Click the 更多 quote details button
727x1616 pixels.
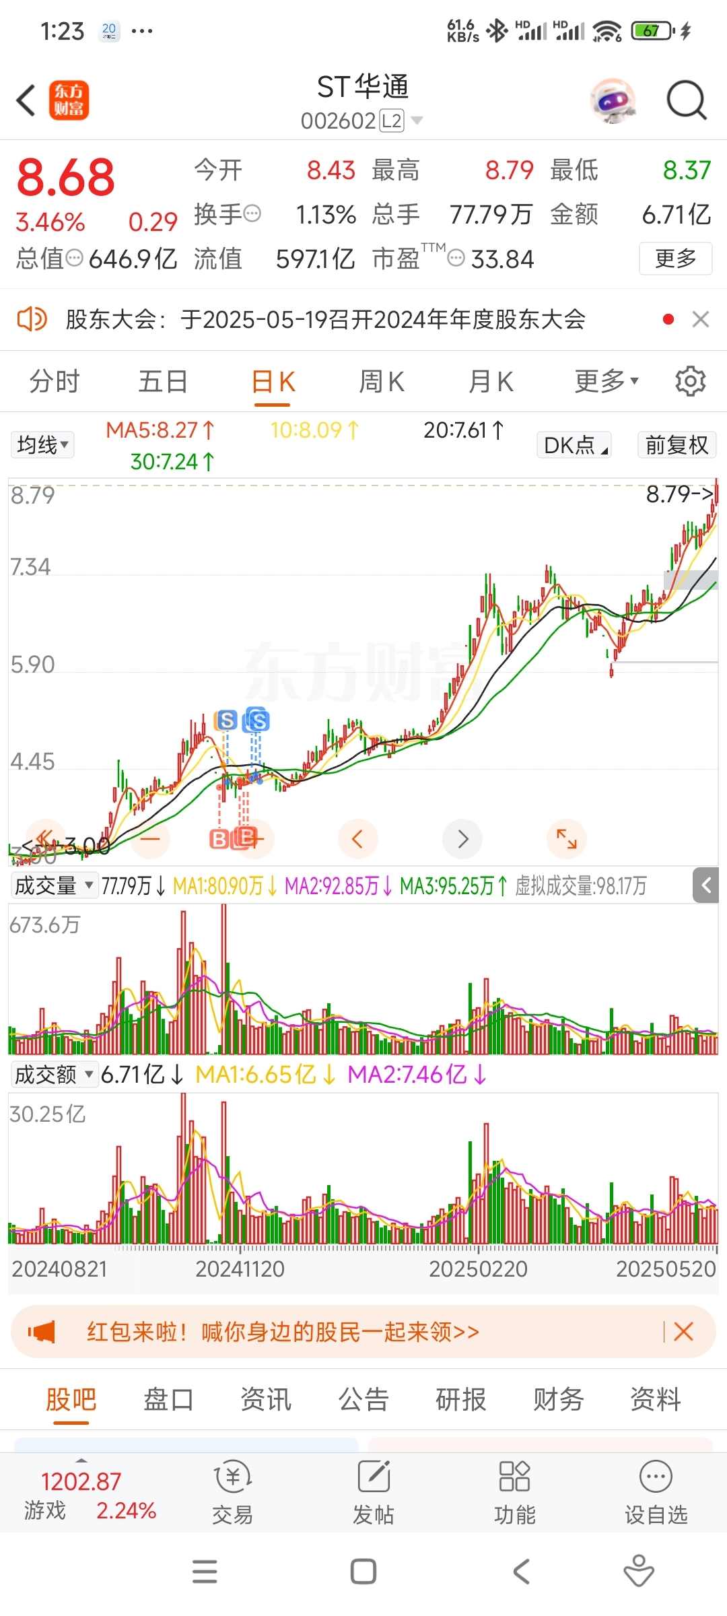pyautogui.click(x=675, y=259)
